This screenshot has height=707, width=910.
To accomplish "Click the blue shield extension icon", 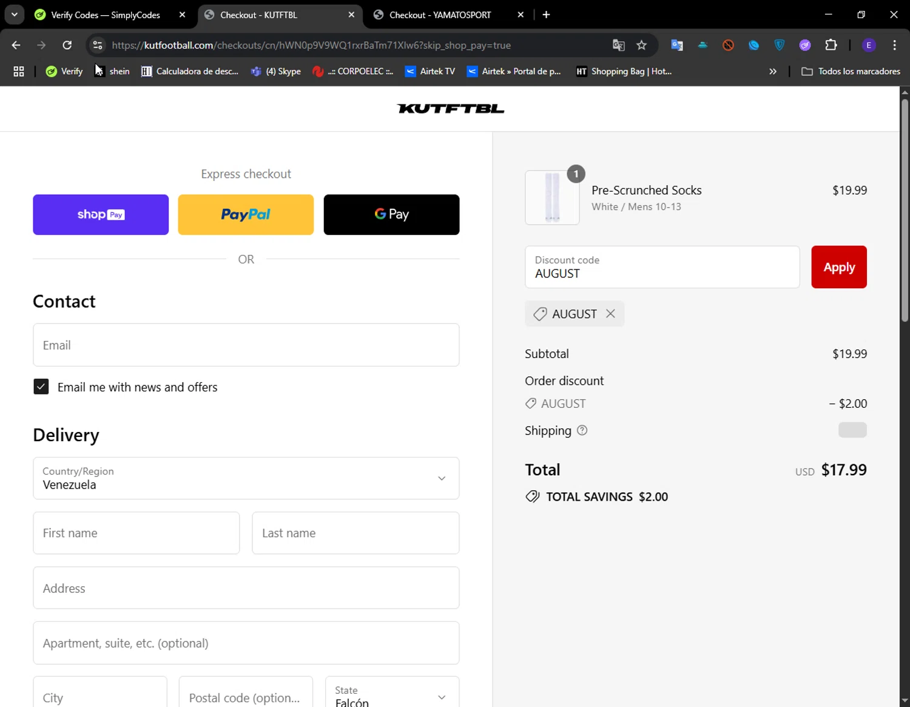I will (780, 45).
